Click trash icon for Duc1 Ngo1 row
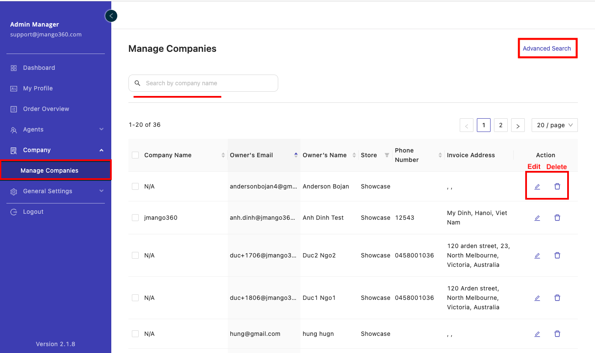595x353 pixels. 557,298
